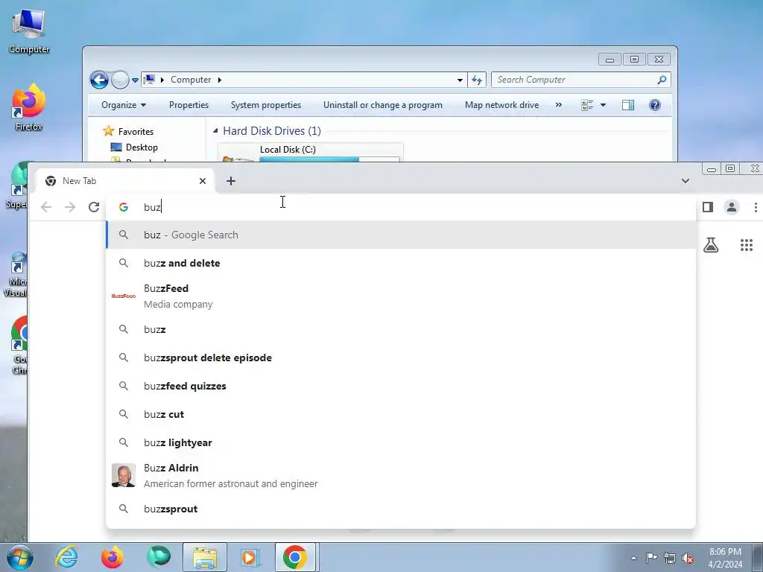
Task: Select 'buzzfeed quizzes' suggestion
Action: coord(401,386)
